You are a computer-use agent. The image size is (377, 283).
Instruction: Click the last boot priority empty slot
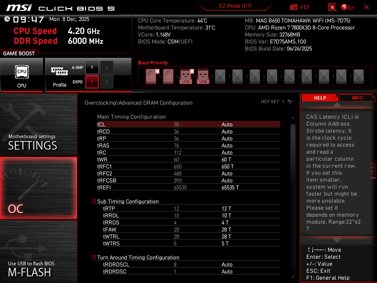pos(359,76)
